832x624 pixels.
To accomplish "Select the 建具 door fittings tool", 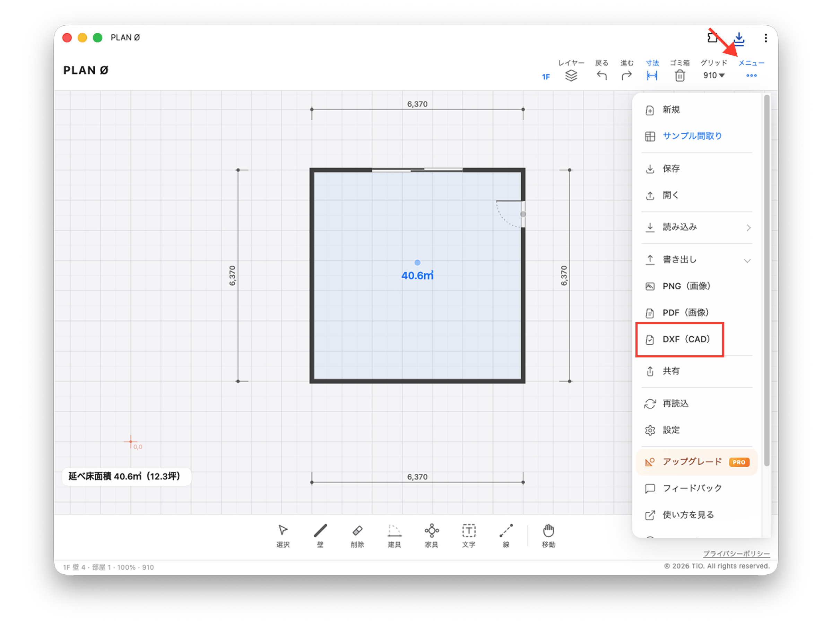I will 394,536.
